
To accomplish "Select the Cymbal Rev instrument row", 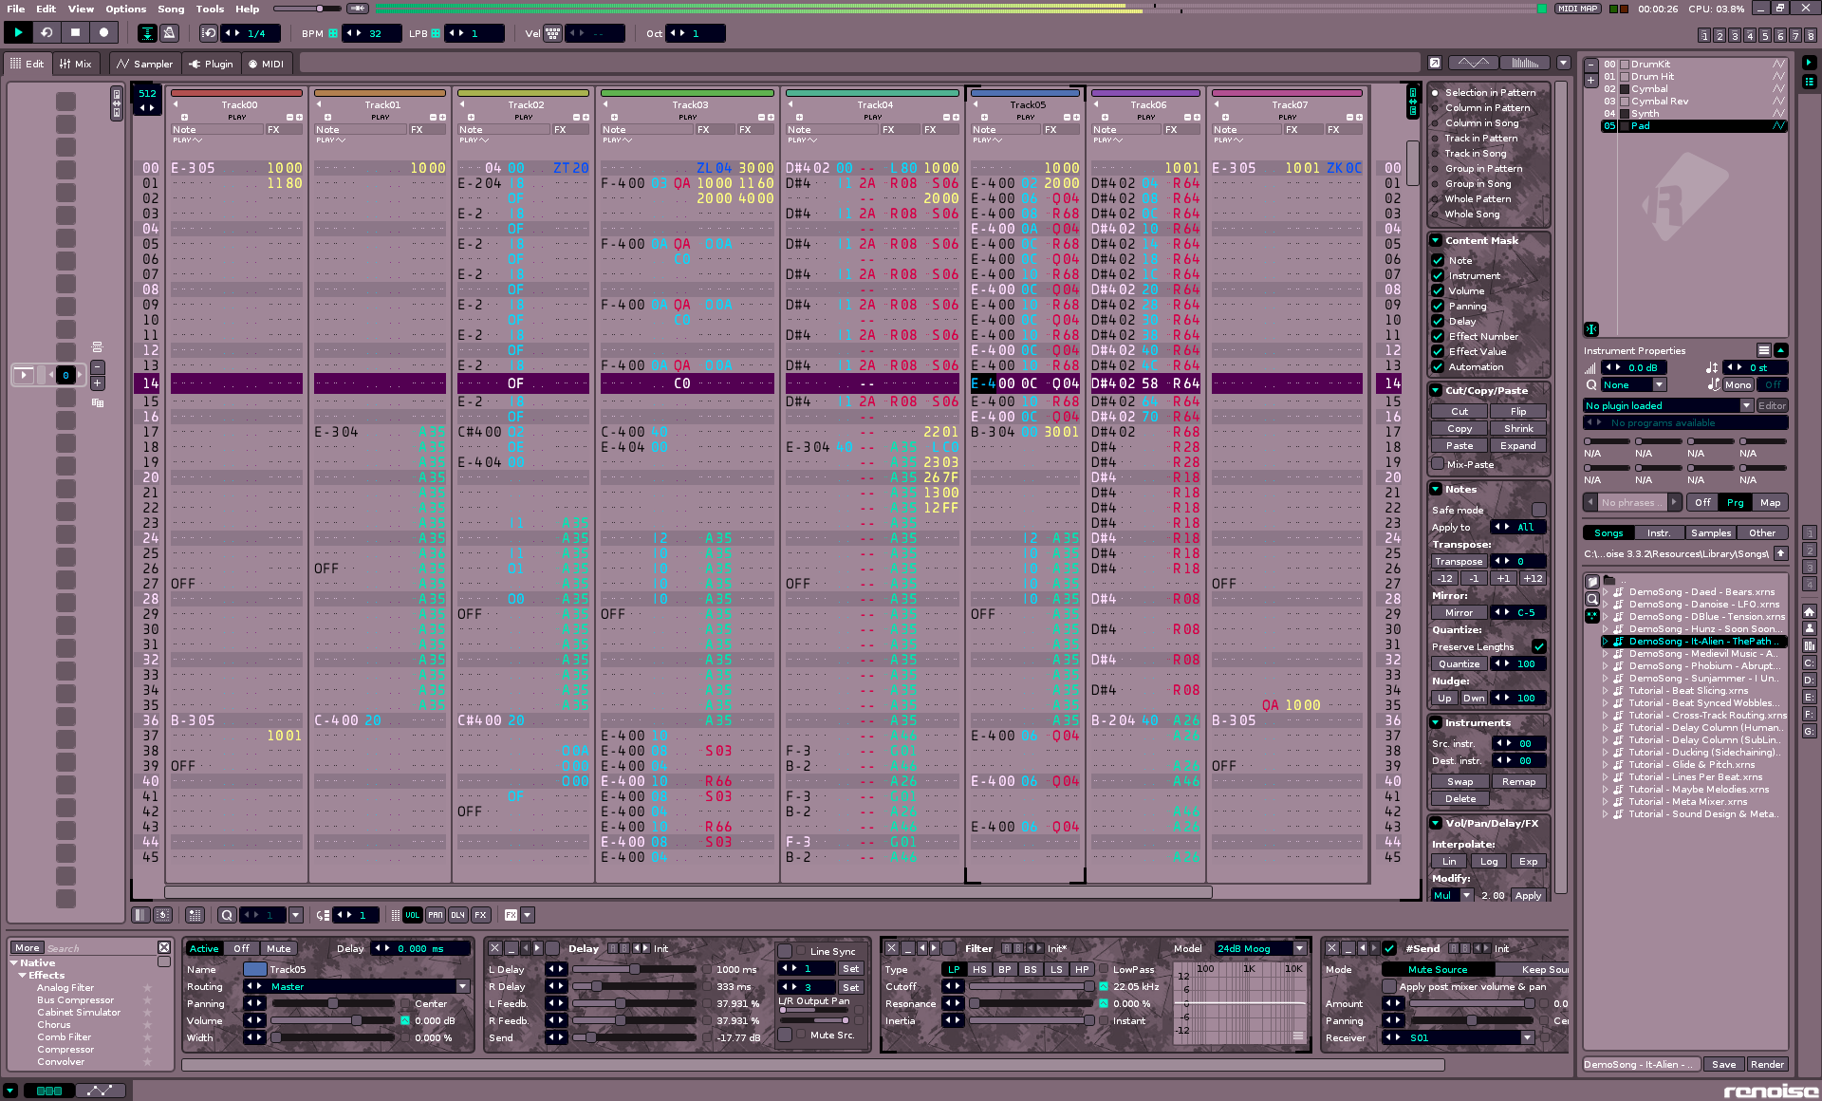I will (x=1694, y=101).
